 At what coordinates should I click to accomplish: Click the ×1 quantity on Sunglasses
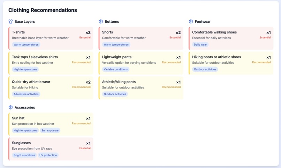click(x=88, y=143)
